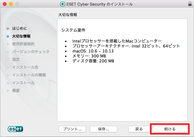Screen dimensions: 194x137
Task: Click the 続ける button to continue
Action: tap(170, 129)
